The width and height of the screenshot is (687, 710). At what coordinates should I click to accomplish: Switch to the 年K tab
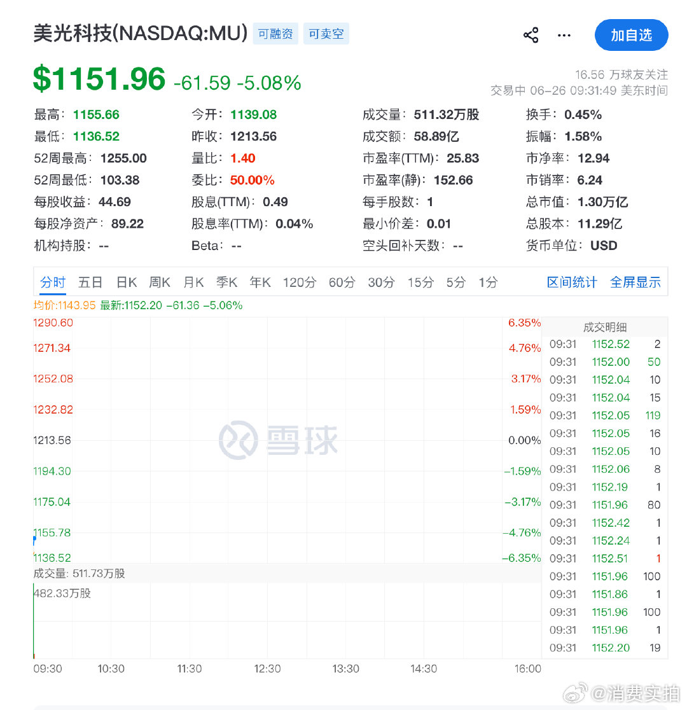point(260,282)
